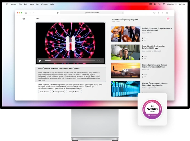Open the File menu

pos(20,4)
